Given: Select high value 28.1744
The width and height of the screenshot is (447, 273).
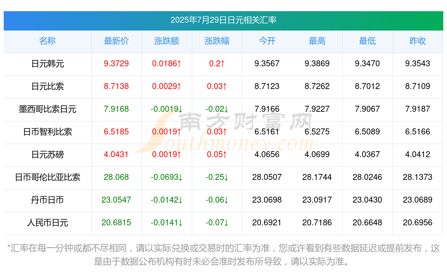Looking at the screenshot, I should 317,177.
